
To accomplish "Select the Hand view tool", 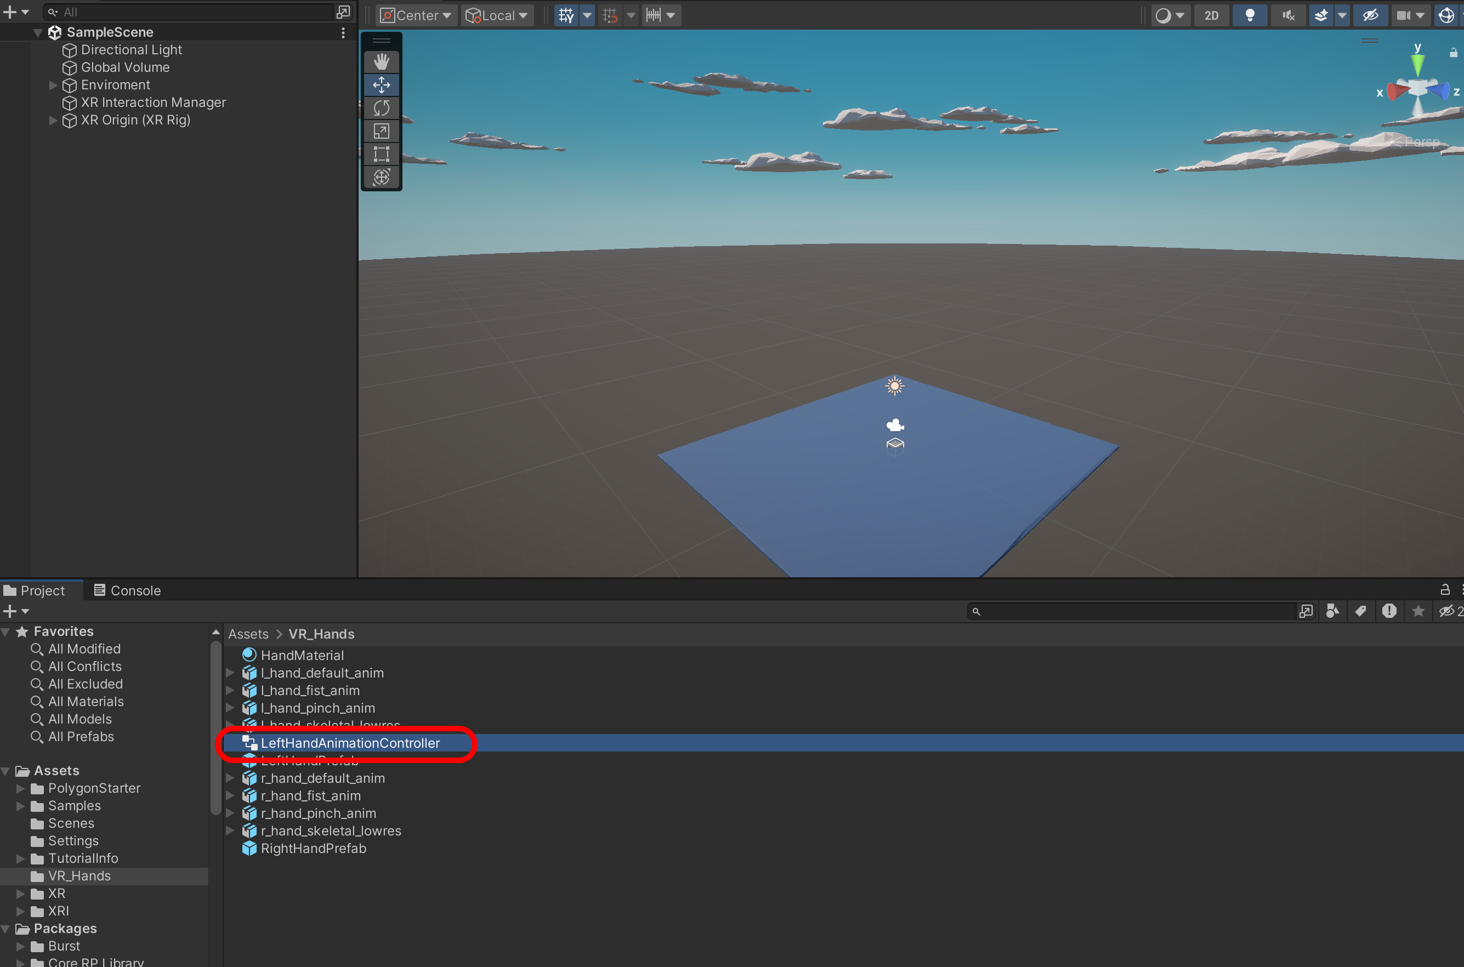I will [381, 61].
